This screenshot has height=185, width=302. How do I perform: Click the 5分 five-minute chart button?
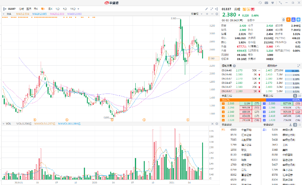65,8
